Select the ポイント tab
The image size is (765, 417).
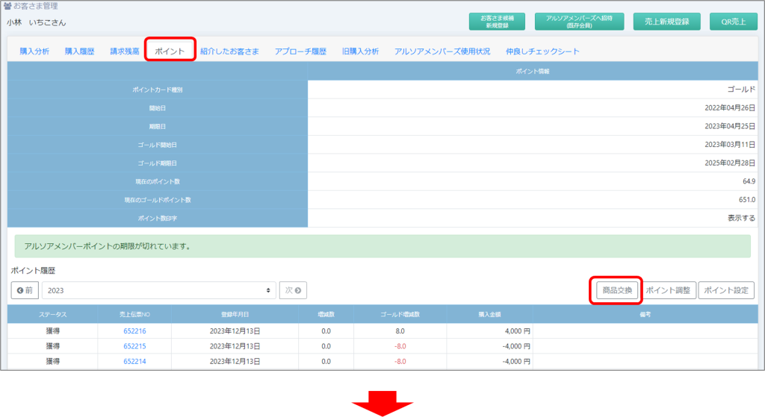[170, 51]
